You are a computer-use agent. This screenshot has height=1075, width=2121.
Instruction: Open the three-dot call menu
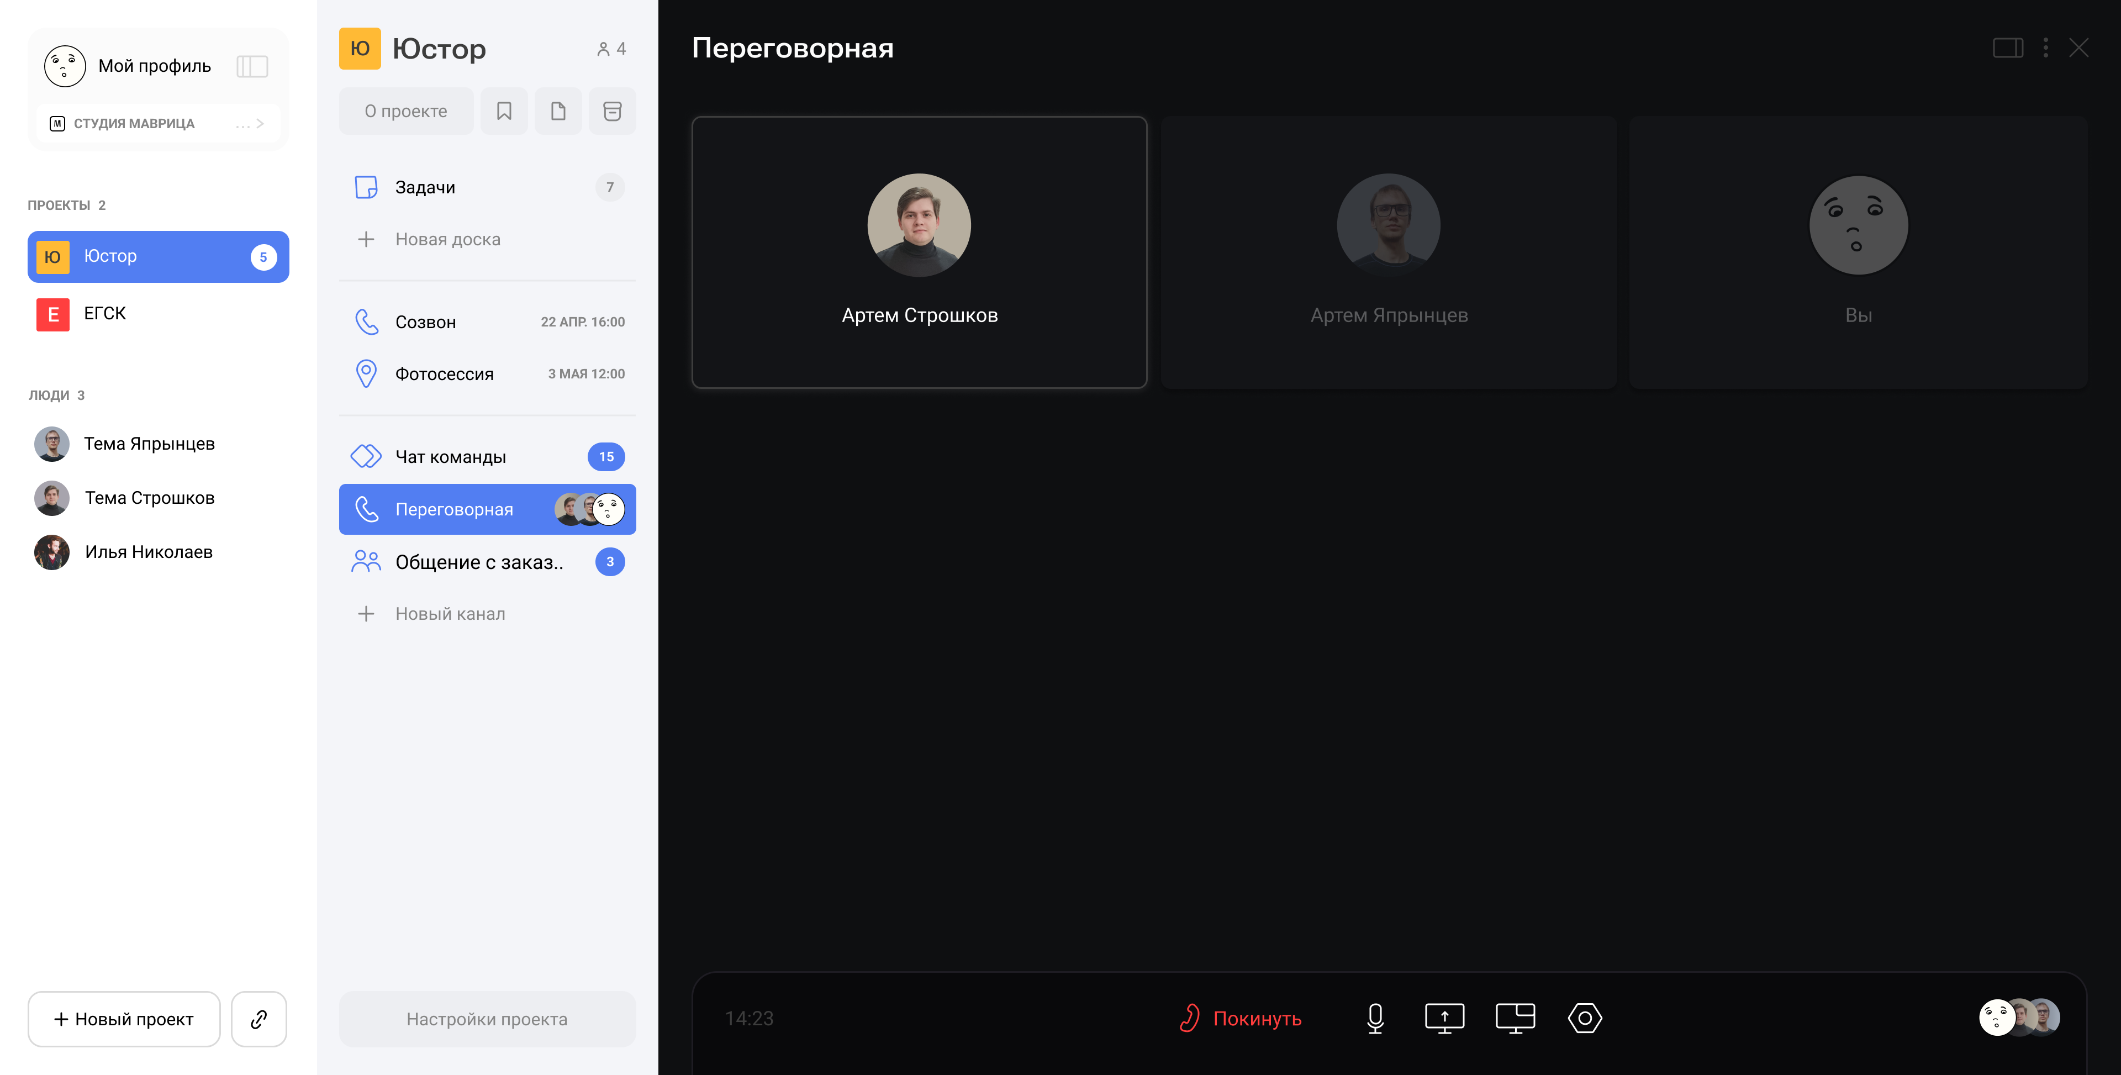click(2047, 48)
